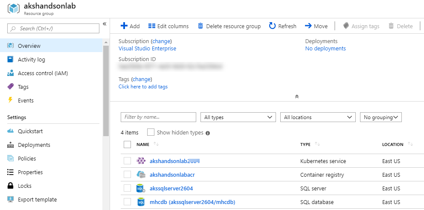Click the change link next to Tags

[x=142, y=79]
